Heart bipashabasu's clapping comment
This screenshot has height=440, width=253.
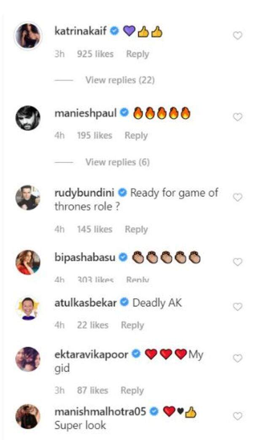pos(238,262)
